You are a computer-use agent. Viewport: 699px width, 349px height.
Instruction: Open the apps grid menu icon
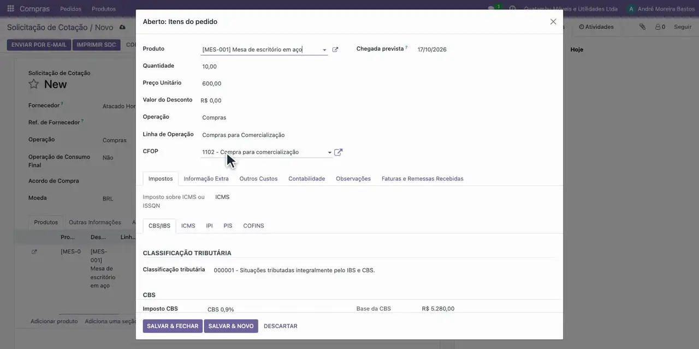(x=10, y=9)
